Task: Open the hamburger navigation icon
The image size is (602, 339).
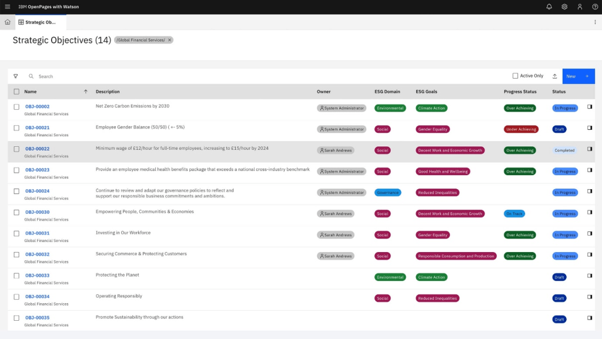Action: coord(7,6)
